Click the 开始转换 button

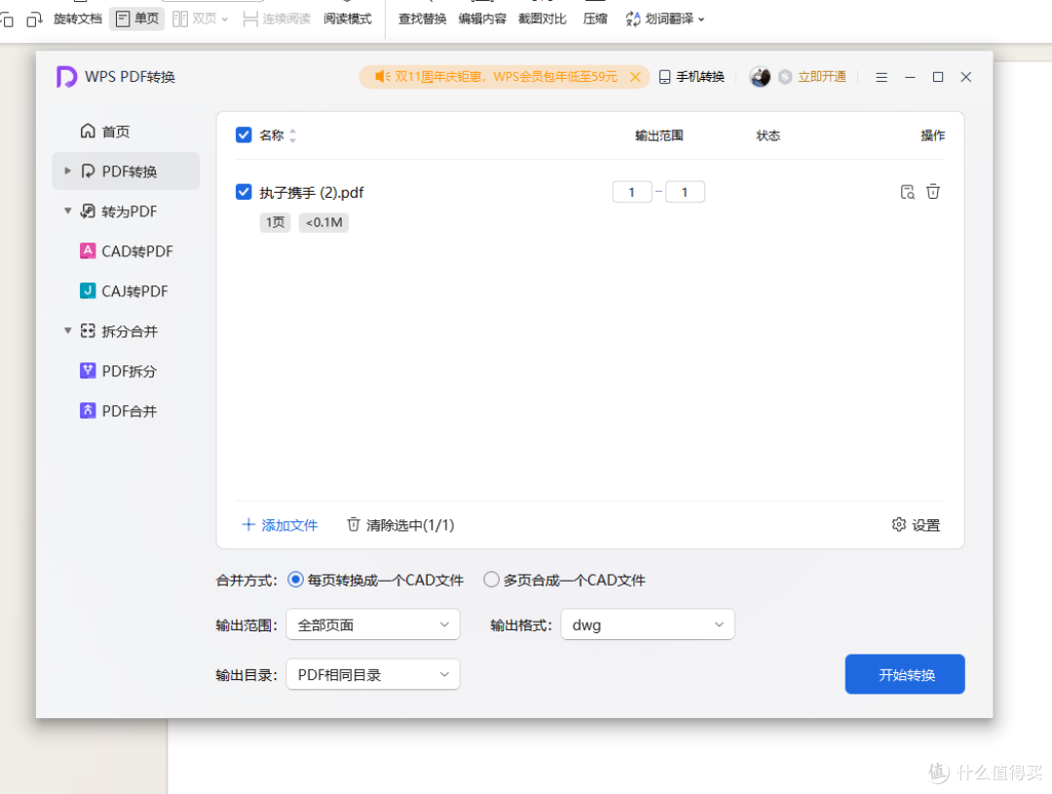click(905, 674)
